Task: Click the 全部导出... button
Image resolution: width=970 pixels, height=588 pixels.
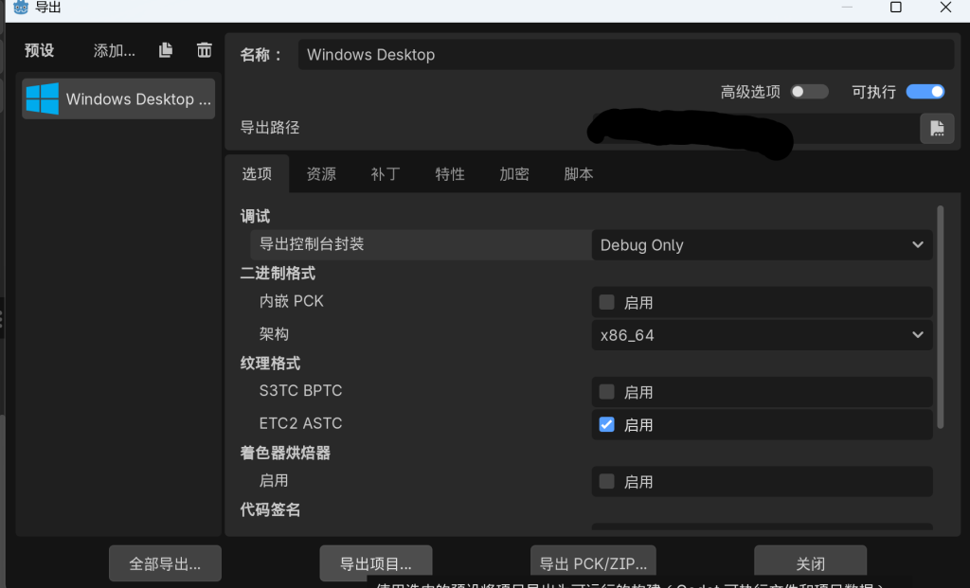Action: (165, 563)
